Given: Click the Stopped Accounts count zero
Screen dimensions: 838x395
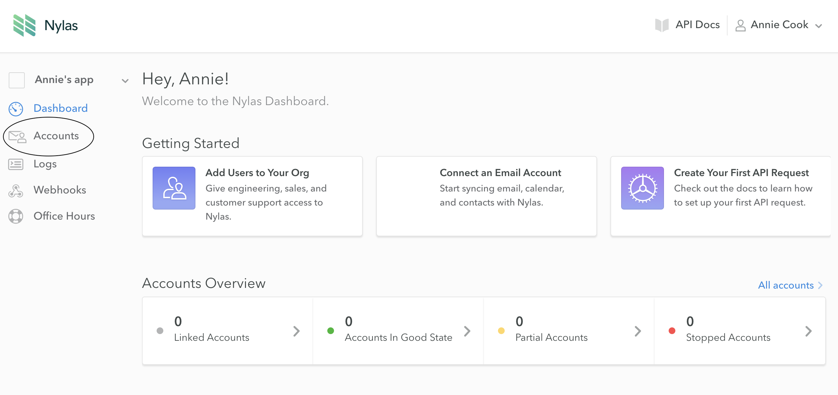Looking at the screenshot, I should click(690, 321).
